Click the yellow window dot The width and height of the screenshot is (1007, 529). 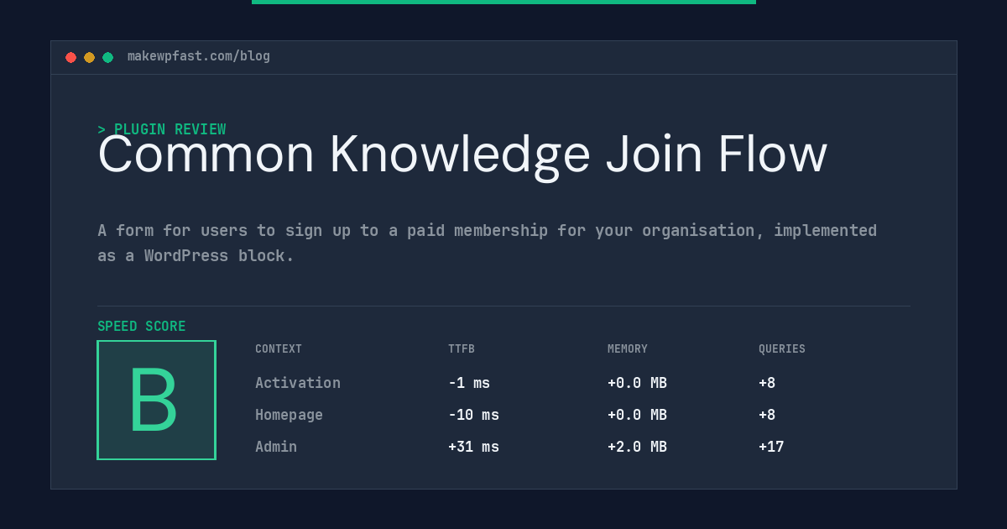click(89, 57)
